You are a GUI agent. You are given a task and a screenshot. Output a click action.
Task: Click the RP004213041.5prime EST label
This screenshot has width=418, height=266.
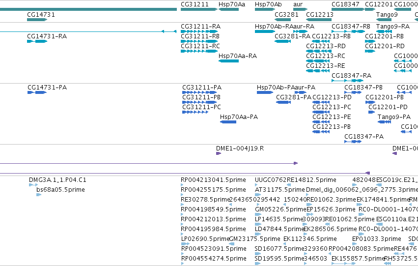click(x=213, y=180)
